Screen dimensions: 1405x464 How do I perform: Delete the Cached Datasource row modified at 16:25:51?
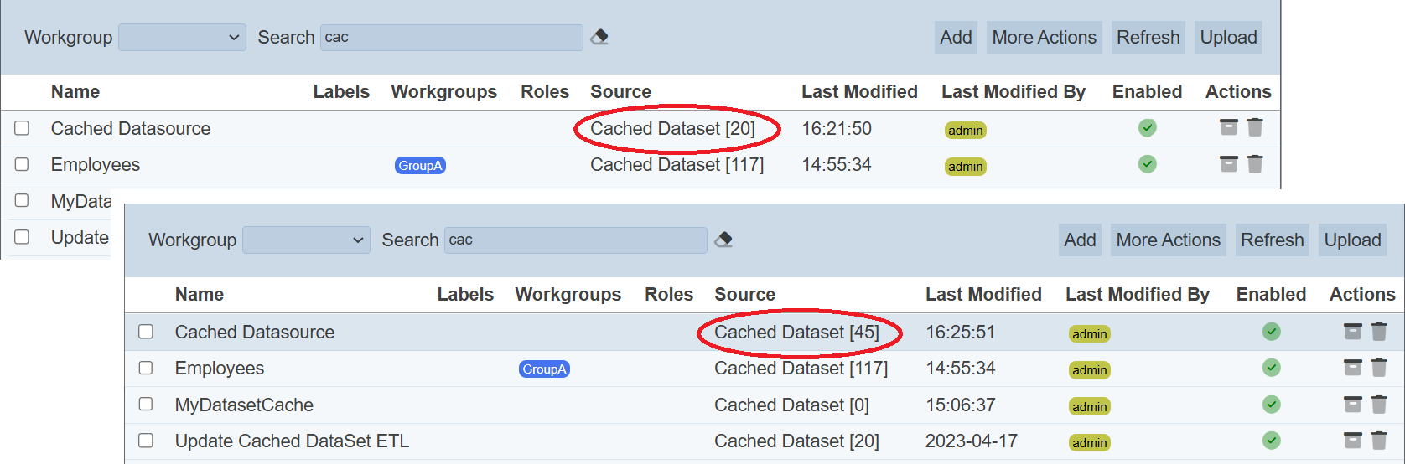point(1379,332)
